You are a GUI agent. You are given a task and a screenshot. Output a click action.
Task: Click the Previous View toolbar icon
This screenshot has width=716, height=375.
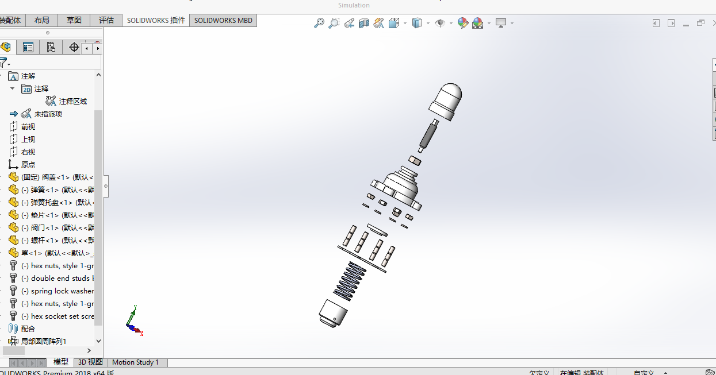tap(349, 23)
